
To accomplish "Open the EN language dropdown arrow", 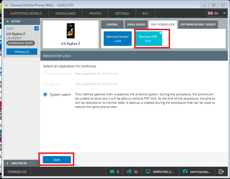I will [224, 13].
